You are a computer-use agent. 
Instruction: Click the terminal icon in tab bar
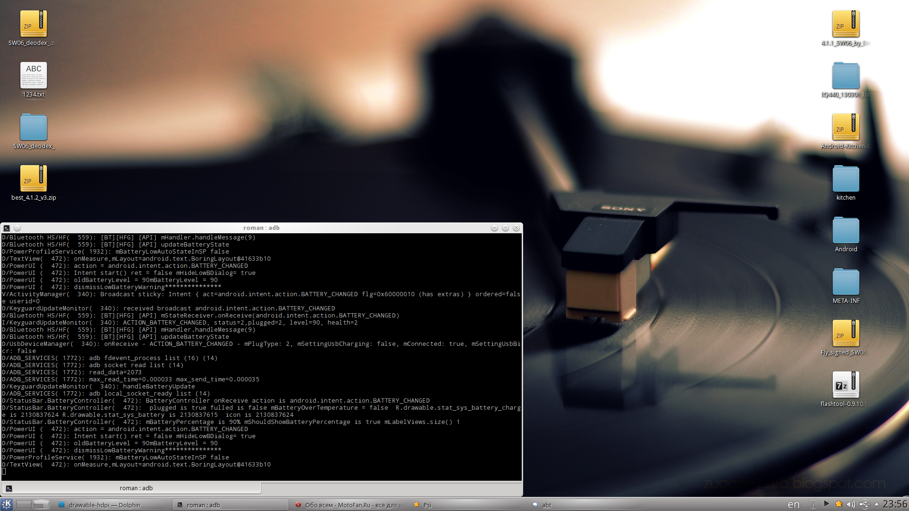point(9,488)
